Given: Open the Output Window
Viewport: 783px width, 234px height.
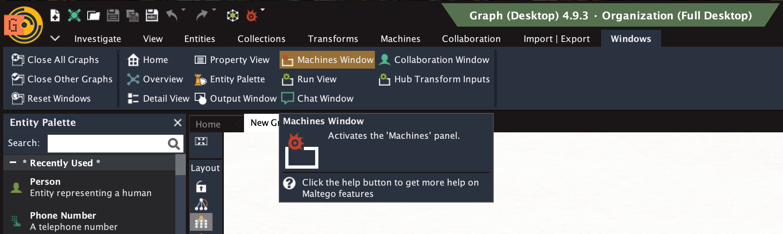Looking at the screenshot, I should point(236,98).
